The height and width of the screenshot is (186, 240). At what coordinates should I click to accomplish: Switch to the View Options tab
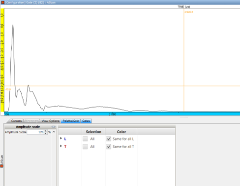[x=50, y=121]
